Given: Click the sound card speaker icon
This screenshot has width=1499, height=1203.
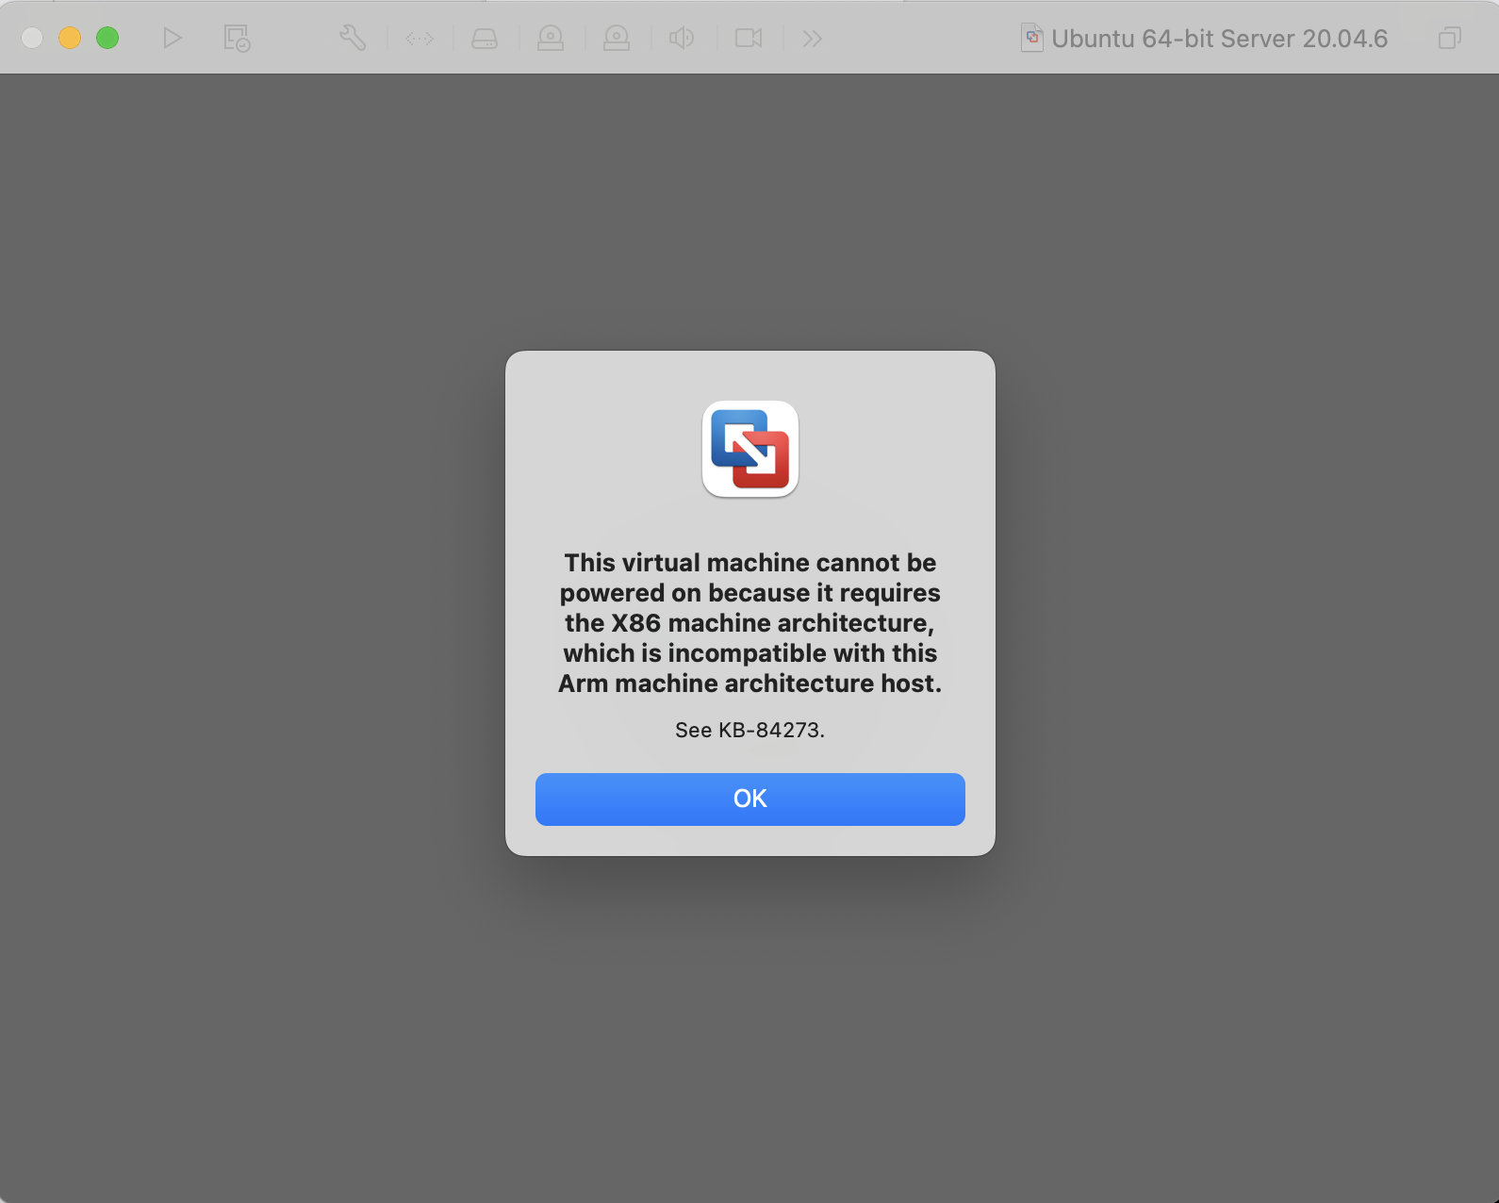Looking at the screenshot, I should pyautogui.click(x=682, y=38).
